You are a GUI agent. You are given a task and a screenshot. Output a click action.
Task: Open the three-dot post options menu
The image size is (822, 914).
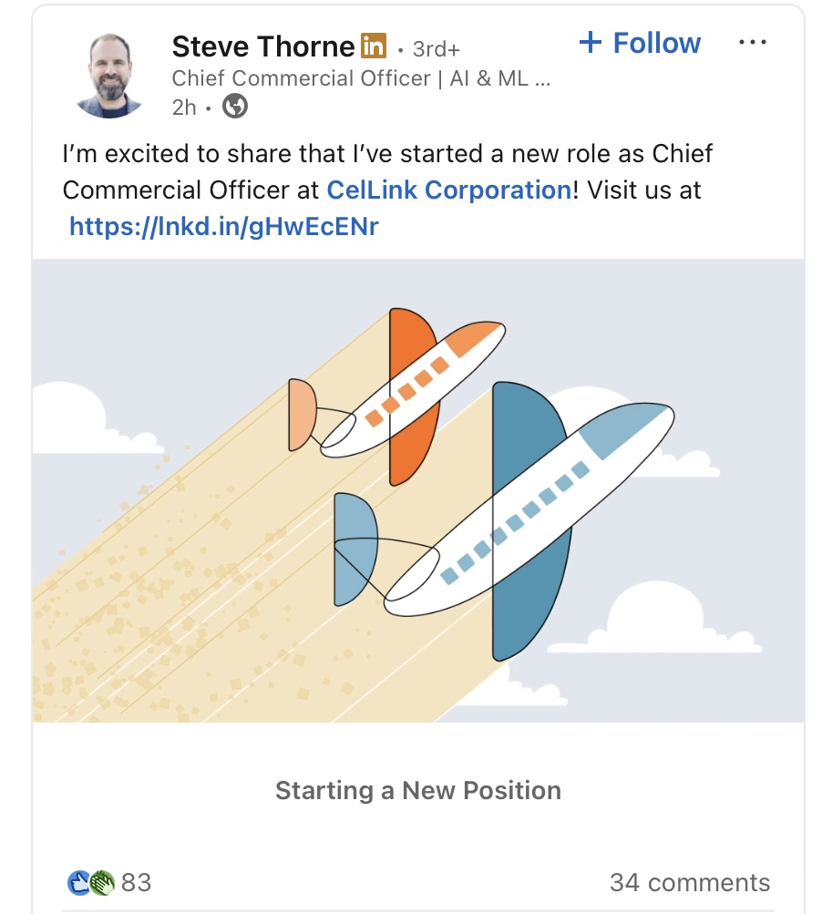[x=752, y=42]
